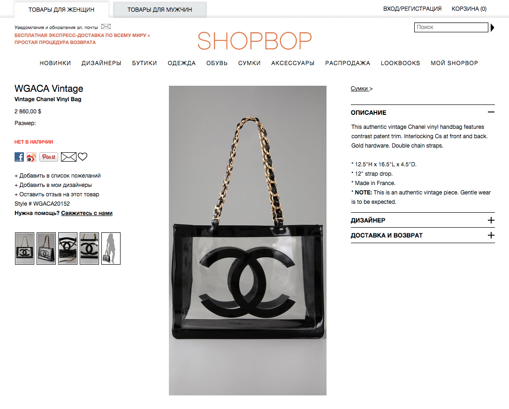The width and height of the screenshot is (509, 409).
Task: Share the bag on Facebook
Action: 19,157
